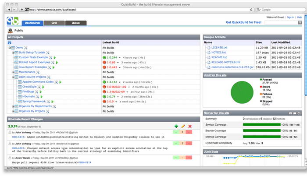
Task: Switch to the Queue tab
Action: coord(76,23)
